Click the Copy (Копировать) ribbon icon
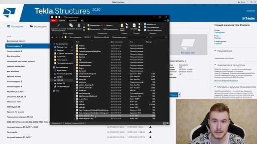Screen dimensions: 257x144 click(x=71, y=25)
